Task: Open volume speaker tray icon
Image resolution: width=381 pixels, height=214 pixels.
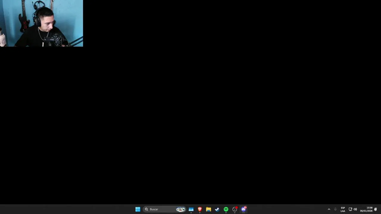Action: tap(355, 209)
